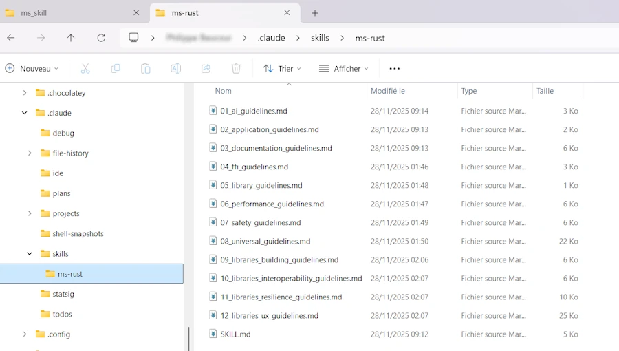The image size is (619, 351).
Task: Expand the file-history folder node
Action: (30, 153)
